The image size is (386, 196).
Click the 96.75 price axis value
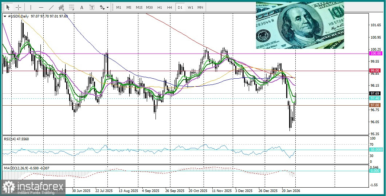pyautogui.click(x=375, y=110)
